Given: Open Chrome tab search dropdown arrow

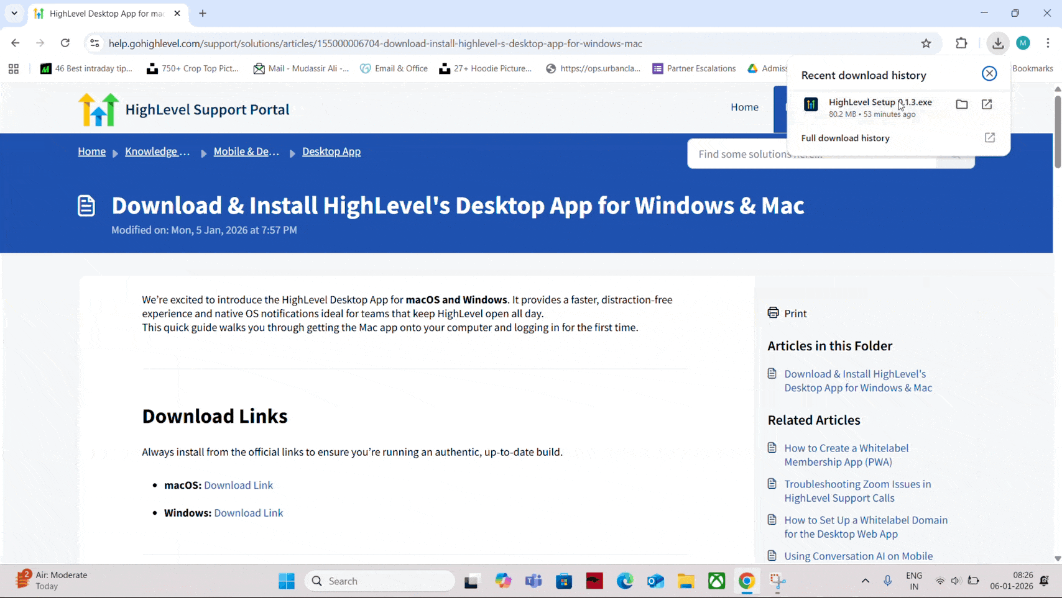Looking at the screenshot, I should pos(14,13).
